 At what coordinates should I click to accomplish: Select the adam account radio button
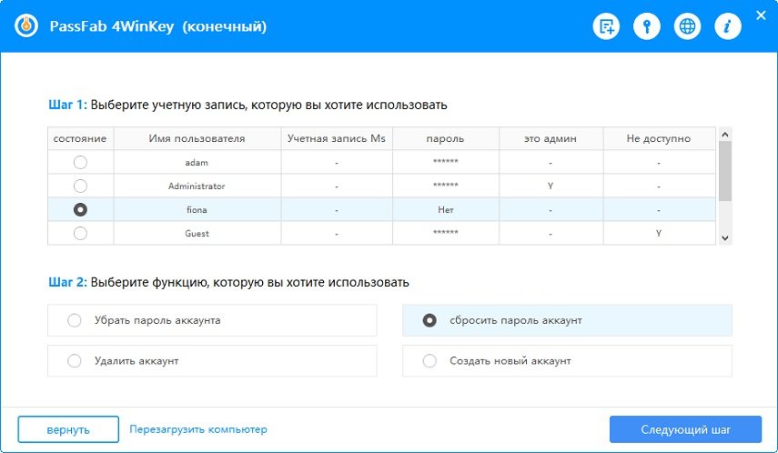tap(80, 162)
